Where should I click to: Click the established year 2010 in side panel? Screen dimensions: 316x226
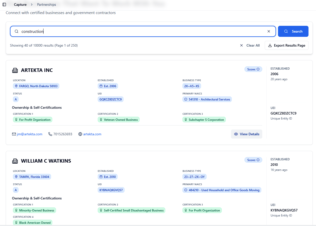point(274,165)
